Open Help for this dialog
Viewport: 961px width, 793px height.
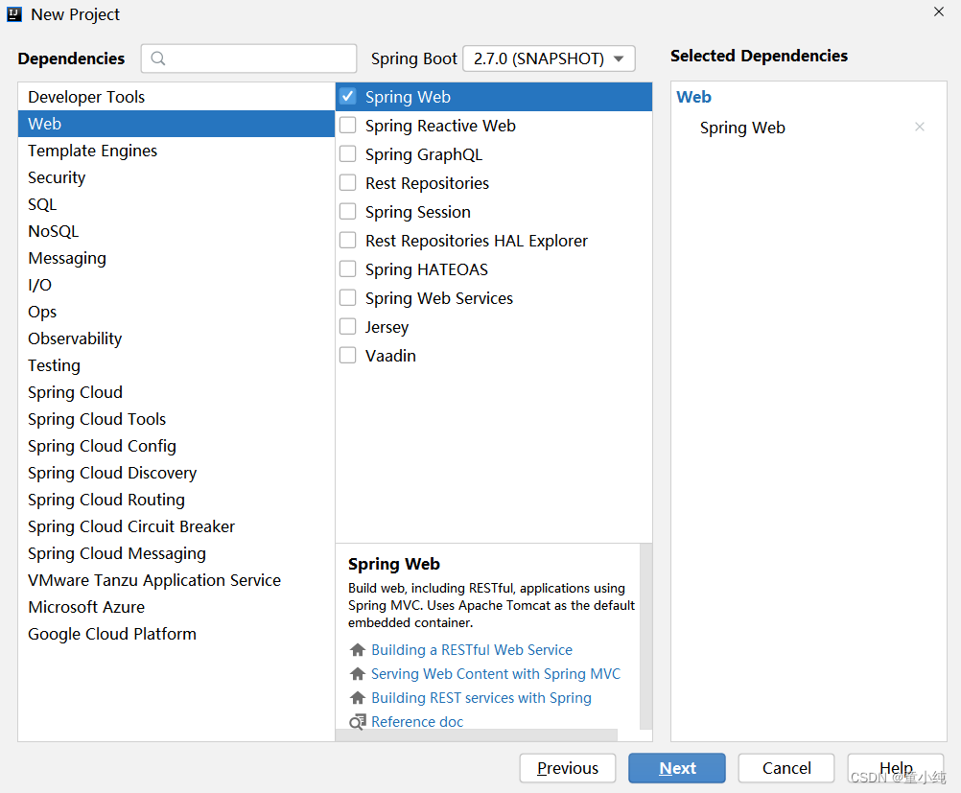[x=896, y=768]
